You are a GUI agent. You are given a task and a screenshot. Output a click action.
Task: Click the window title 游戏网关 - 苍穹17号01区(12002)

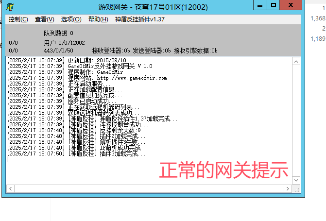153,7
